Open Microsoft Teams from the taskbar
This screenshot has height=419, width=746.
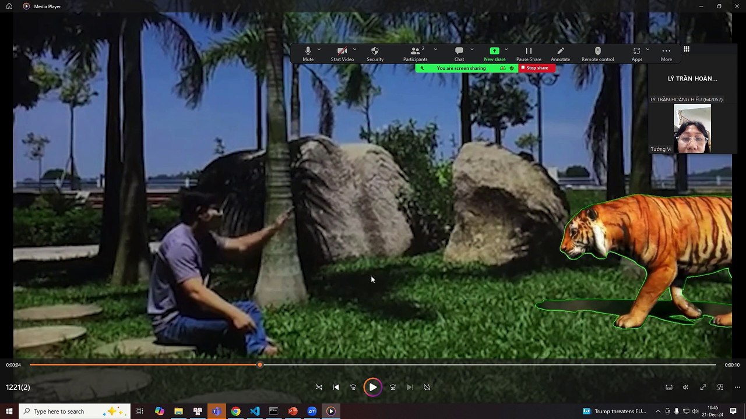coord(216,411)
